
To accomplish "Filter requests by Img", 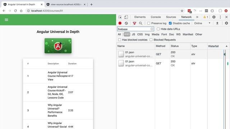I will pos(147,34).
